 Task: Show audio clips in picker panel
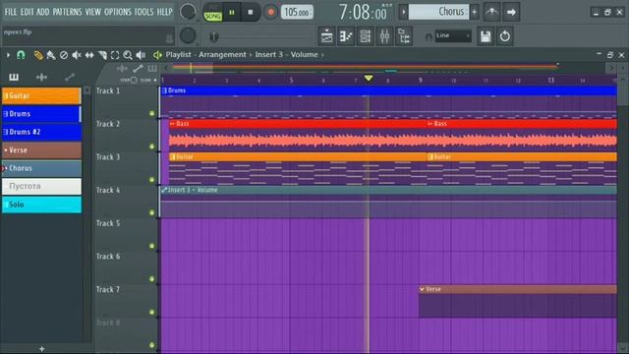click(41, 77)
